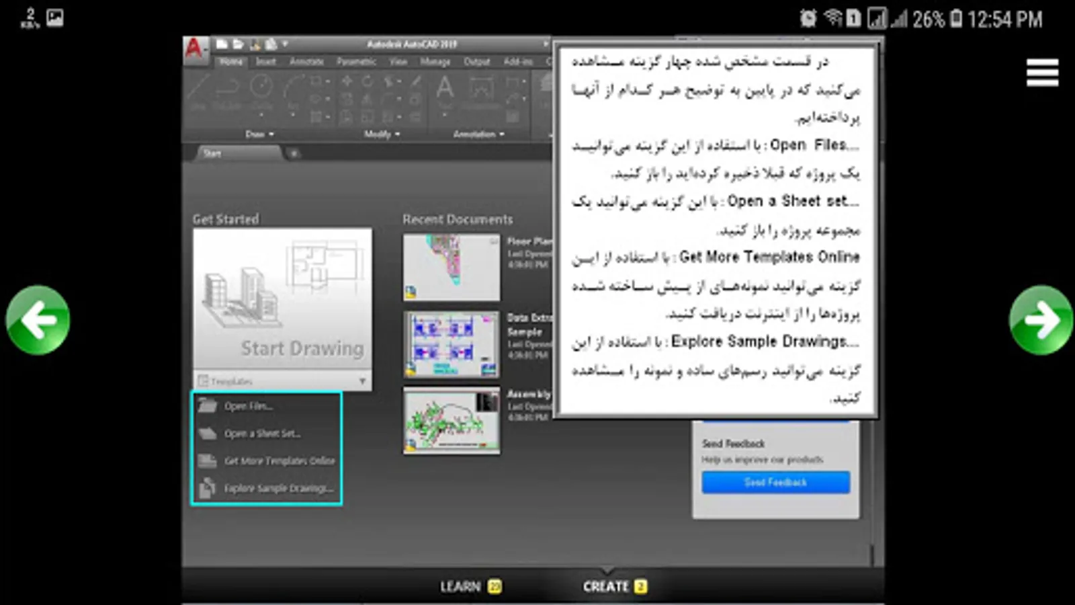This screenshot has width=1075, height=605.
Task: Click the Open folder icon in Quick Access toolbar
Action: 237,44
